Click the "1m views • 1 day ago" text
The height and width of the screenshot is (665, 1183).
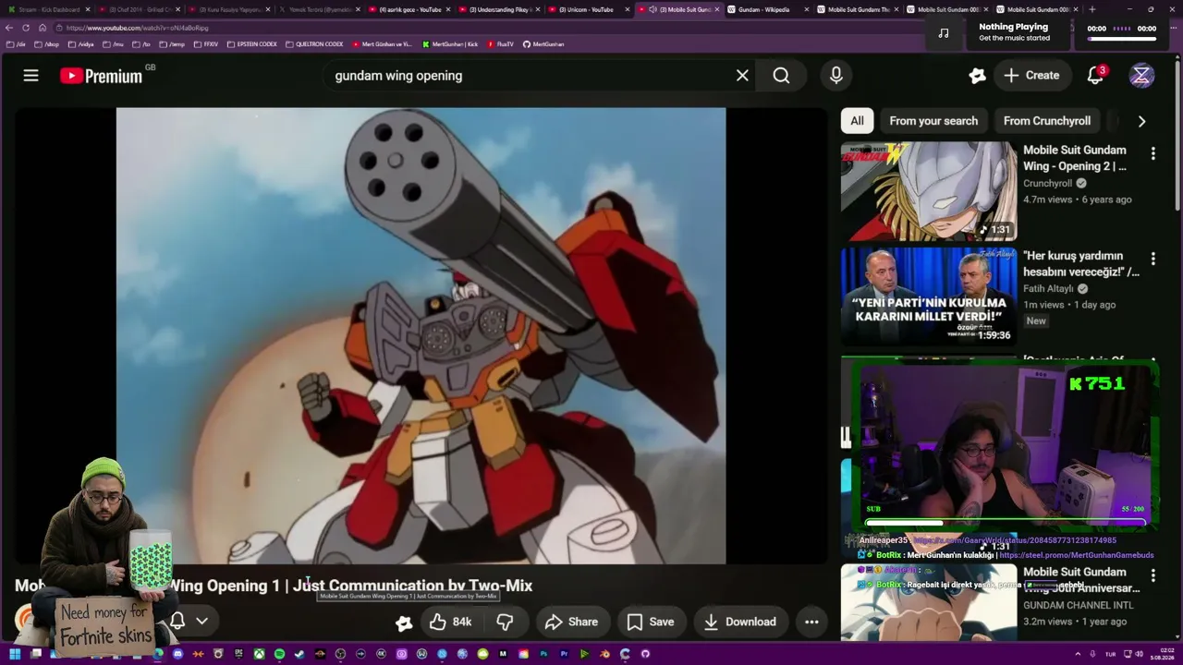click(1069, 305)
